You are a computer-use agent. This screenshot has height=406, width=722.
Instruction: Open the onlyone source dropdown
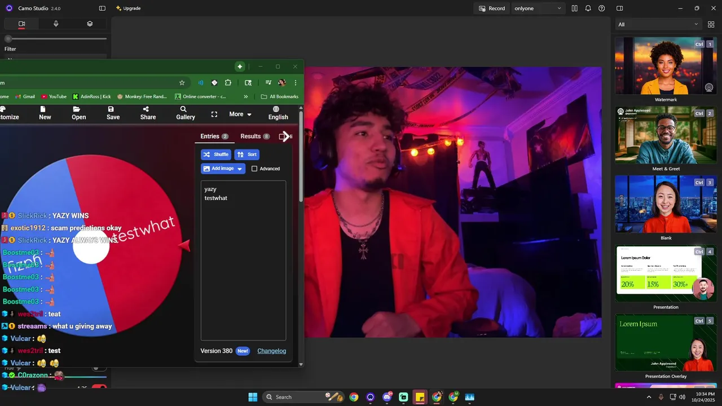click(x=538, y=8)
